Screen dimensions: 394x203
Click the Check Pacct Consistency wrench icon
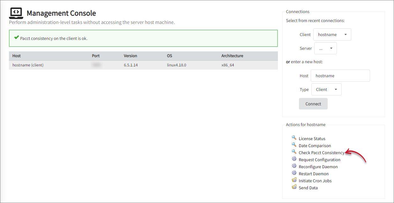[x=294, y=152]
